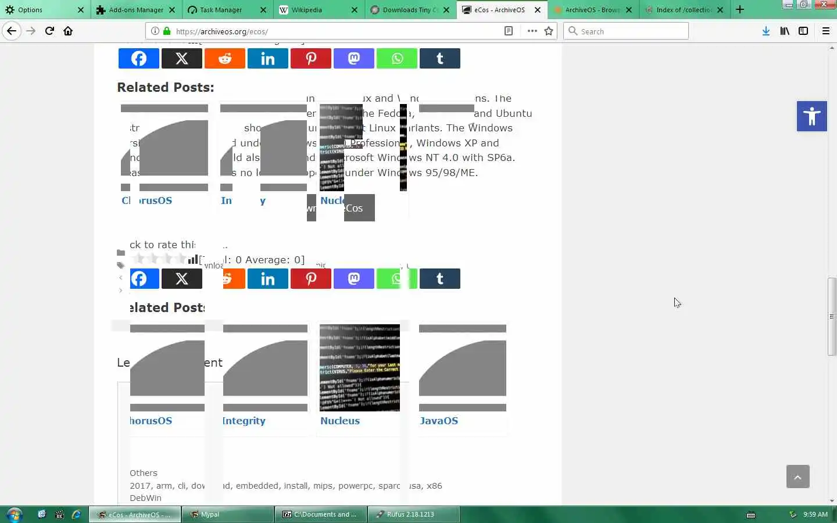Open the lower Integrity related post link

coord(244,421)
